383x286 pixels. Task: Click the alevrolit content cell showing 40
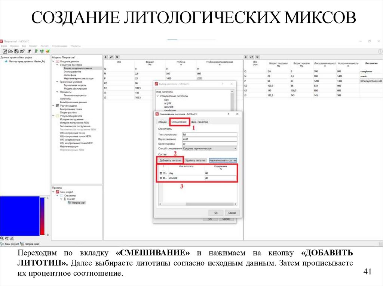221,178
